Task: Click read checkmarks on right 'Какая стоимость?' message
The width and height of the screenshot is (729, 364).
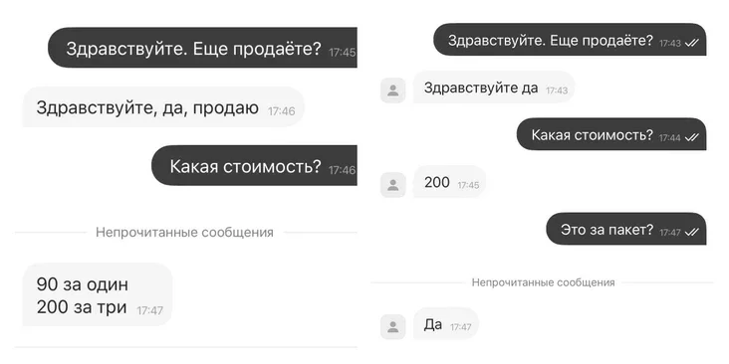Action: coord(693,137)
